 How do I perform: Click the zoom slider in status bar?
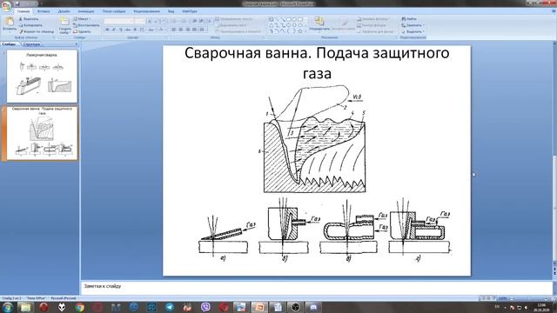pyautogui.click(x=529, y=298)
